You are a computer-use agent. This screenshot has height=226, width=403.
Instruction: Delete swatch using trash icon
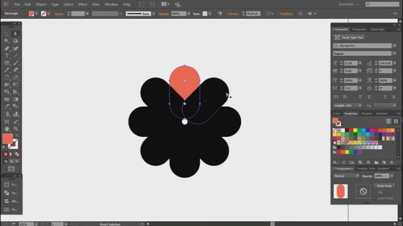point(392,163)
